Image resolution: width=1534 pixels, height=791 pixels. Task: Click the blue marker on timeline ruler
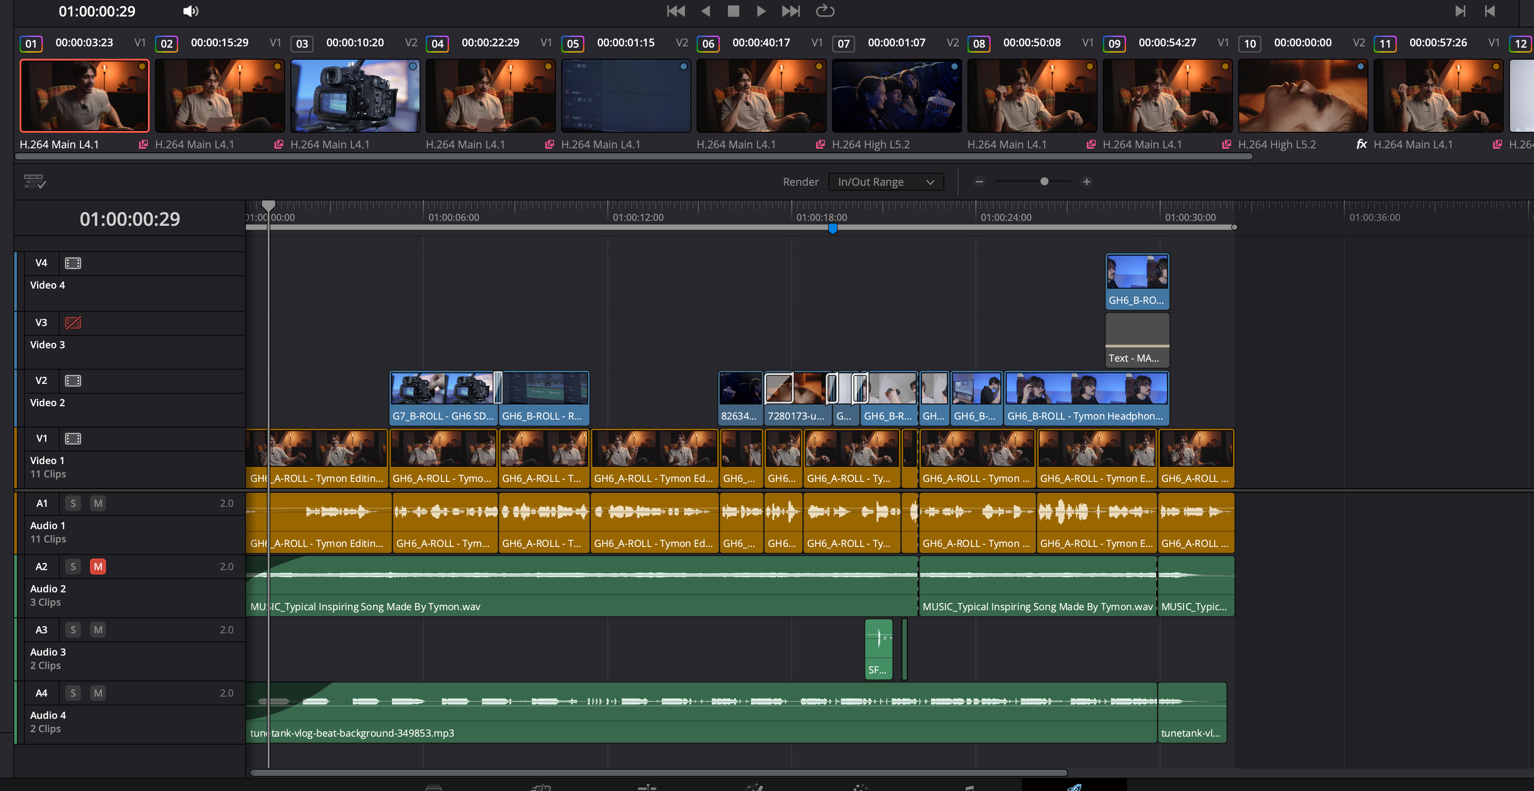pyautogui.click(x=832, y=228)
